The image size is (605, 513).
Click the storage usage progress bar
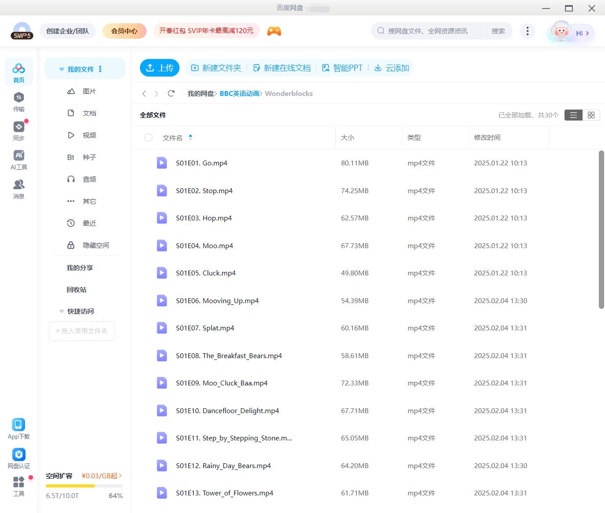click(x=84, y=486)
